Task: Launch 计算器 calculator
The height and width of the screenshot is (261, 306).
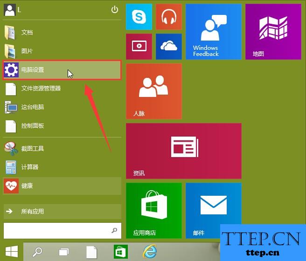Action: (62, 167)
